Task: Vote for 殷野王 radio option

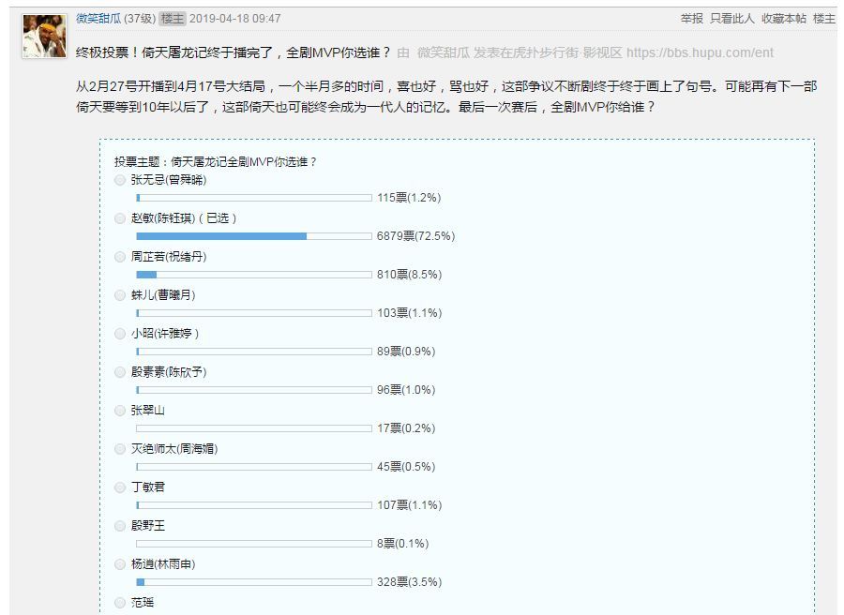Action: click(x=120, y=526)
